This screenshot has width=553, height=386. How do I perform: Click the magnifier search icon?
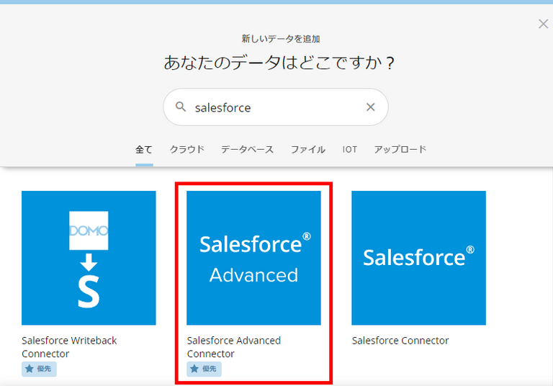(x=181, y=107)
